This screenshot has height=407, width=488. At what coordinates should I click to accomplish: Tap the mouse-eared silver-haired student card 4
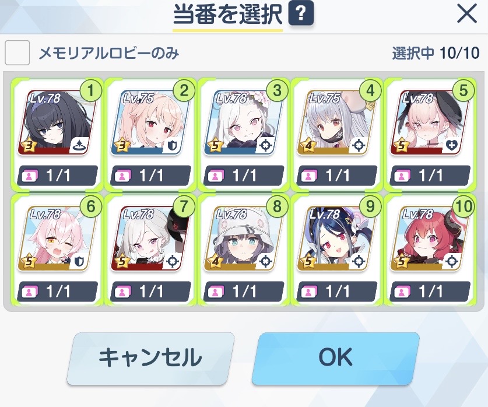336,135
